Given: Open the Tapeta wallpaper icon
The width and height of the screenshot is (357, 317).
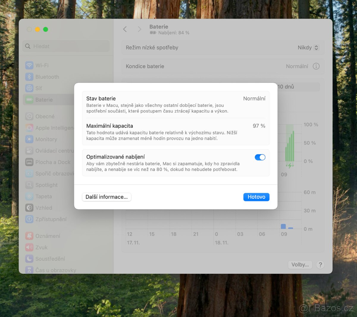Looking at the screenshot, I should click(29, 197).
